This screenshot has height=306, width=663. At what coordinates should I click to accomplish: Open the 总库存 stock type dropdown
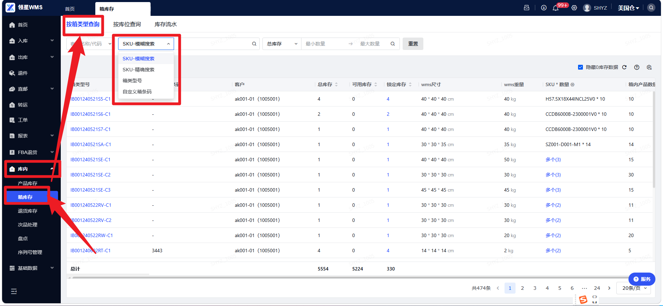[x=282, y=44]
